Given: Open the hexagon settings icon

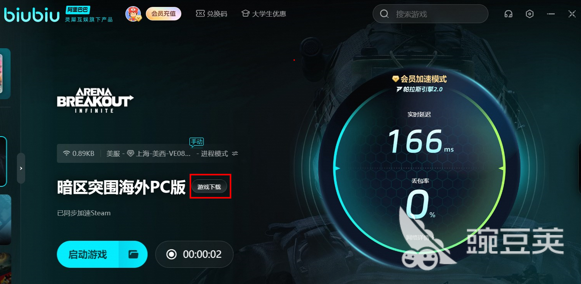Looking at the screenshot, I should coord(530,14).
